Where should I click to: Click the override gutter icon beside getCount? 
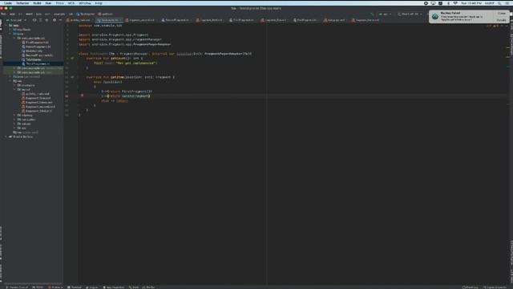72,59
